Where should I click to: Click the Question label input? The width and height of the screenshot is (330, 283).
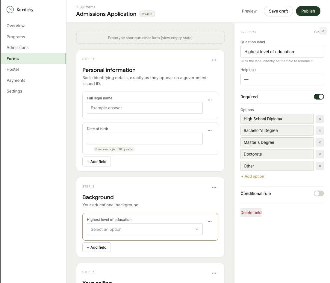(282, 52)
